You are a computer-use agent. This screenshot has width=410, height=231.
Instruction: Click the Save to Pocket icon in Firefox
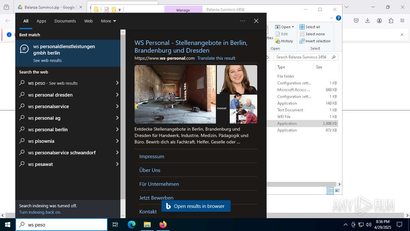(356, 21)
